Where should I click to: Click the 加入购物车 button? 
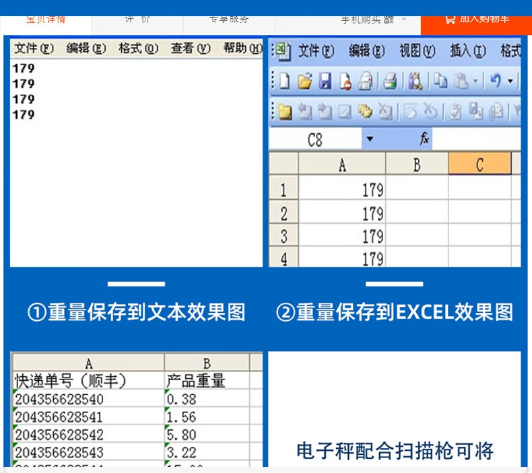point(477,19)
